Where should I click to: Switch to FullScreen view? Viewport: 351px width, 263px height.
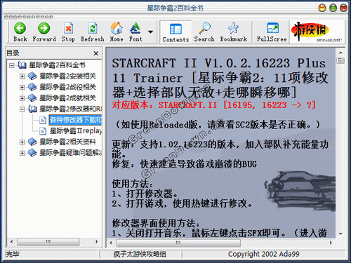pyautogui.click(x=272, y=29)
